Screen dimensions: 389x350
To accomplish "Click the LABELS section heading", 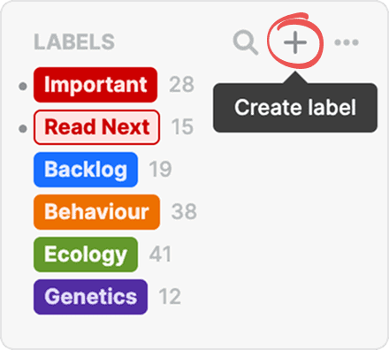I will [74, 42].
